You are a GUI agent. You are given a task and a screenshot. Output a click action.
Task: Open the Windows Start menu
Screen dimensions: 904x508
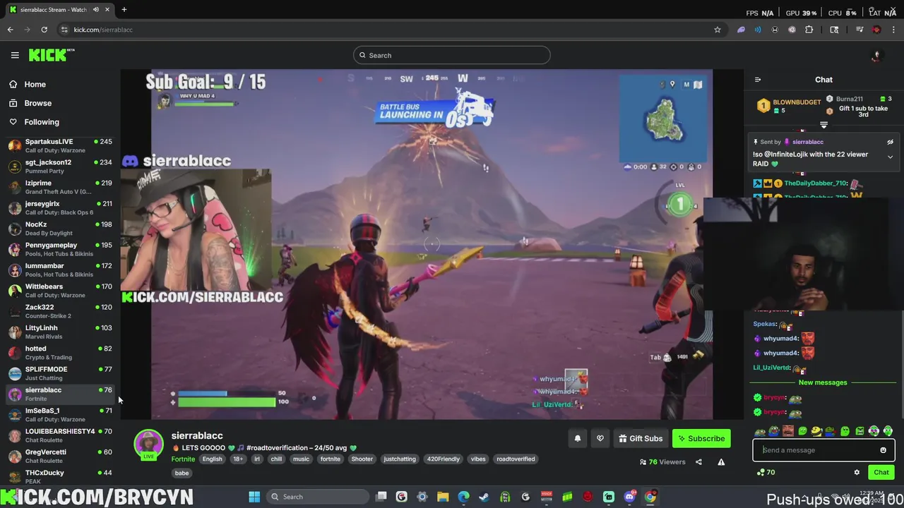tap(254, 497)
